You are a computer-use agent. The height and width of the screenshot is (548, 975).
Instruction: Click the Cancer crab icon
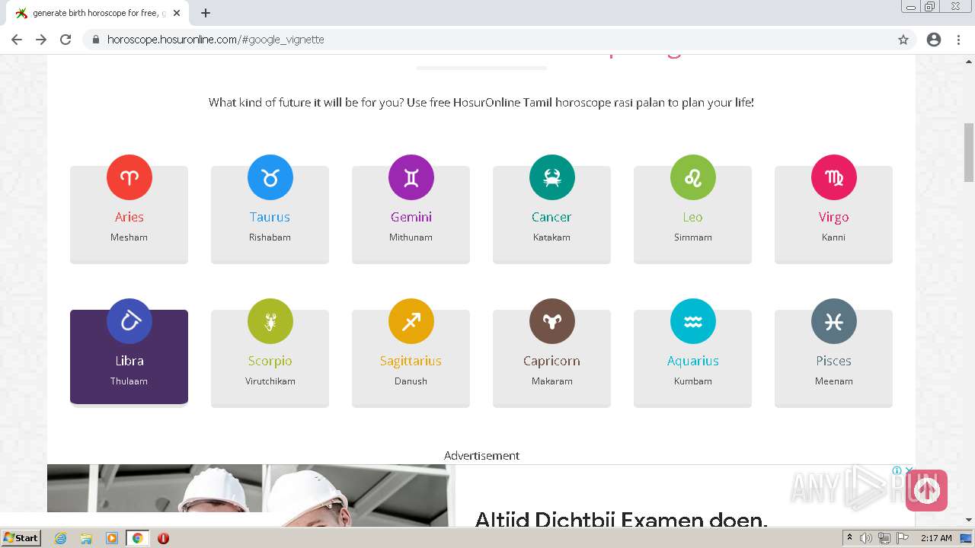pos(552,177)
